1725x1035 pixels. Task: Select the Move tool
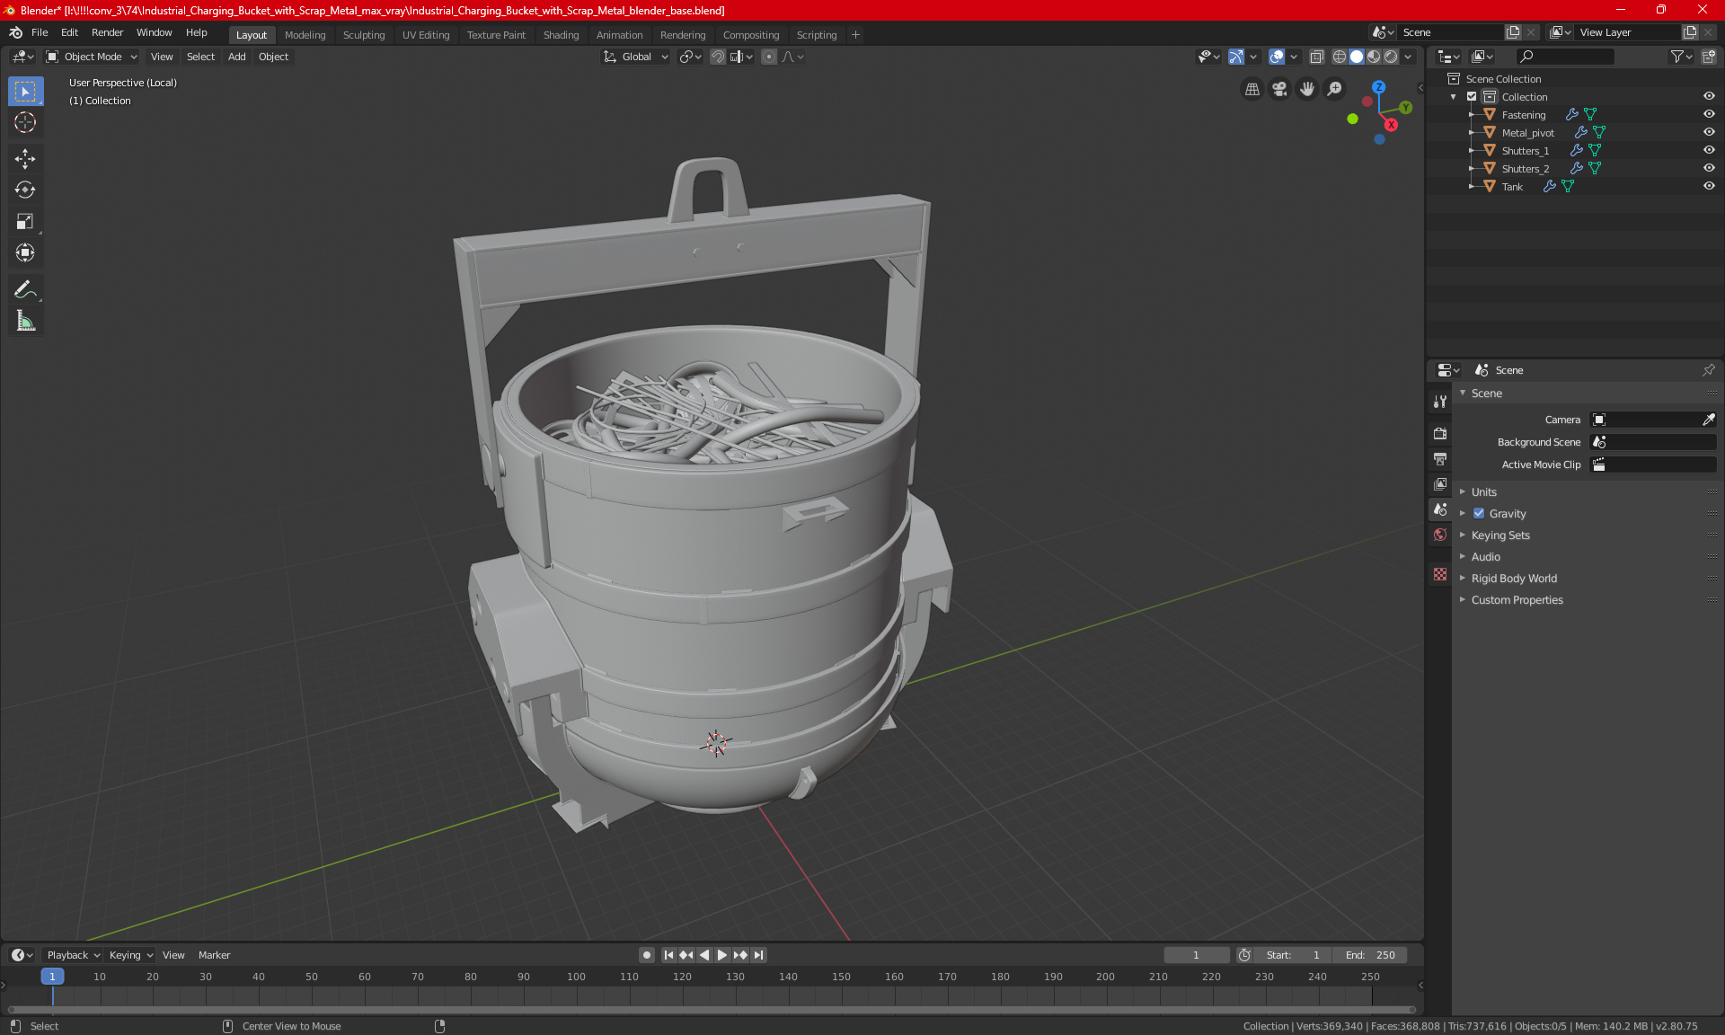[25, 159]
